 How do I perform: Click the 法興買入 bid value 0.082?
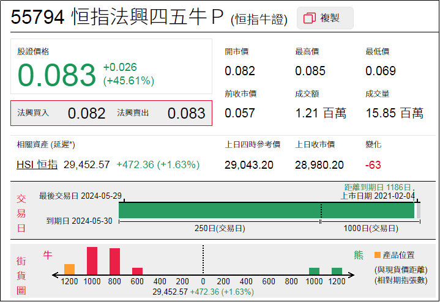click(x=86, y=113)
